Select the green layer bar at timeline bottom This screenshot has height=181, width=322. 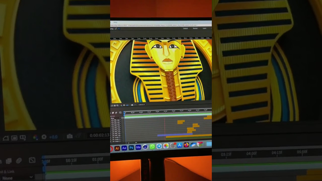[x=189, y=138]
